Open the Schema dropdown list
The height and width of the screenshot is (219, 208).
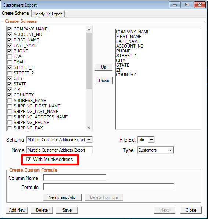89,140
